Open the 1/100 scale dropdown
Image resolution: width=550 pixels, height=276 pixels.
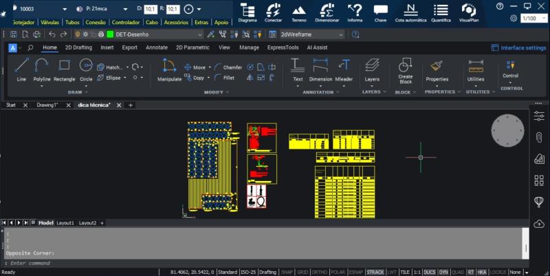(x=529, y=19)
